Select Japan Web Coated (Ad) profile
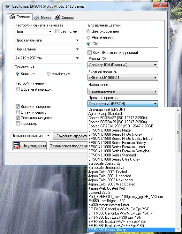This screenshot has height=234, width=182. point(132,188)
